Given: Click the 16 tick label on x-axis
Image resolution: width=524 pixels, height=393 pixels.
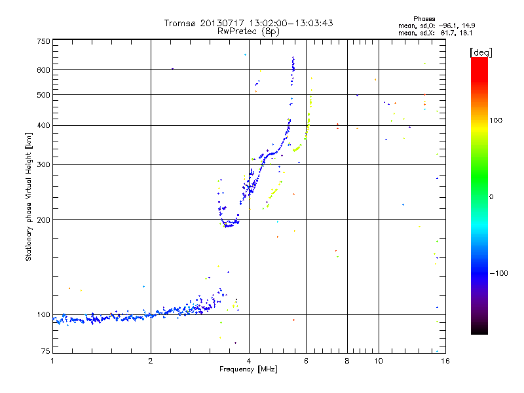Looking at the screenshot, I should (x=445, y=361).
